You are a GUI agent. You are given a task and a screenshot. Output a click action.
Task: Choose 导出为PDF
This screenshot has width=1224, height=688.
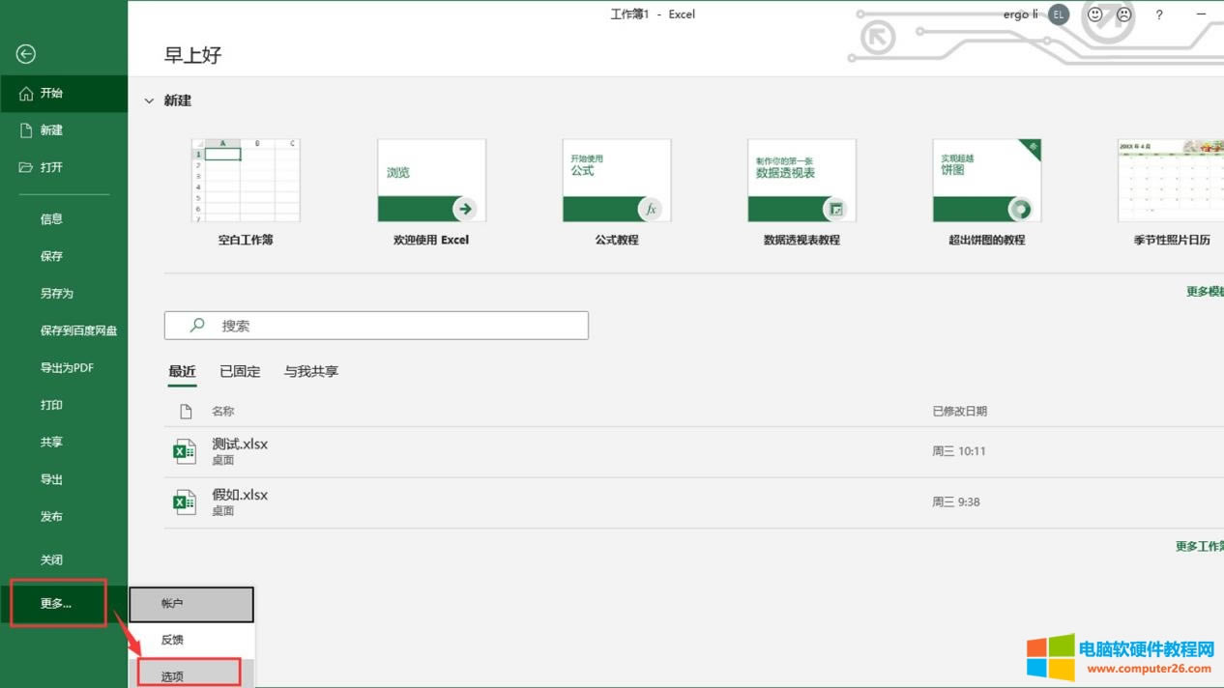coord(64,368)
